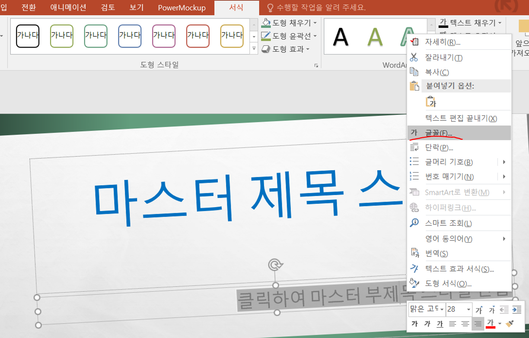Toggle right alignment in the mini toolbar
The width and height of the screenshot is (529, 338).
tap(478, 323)
